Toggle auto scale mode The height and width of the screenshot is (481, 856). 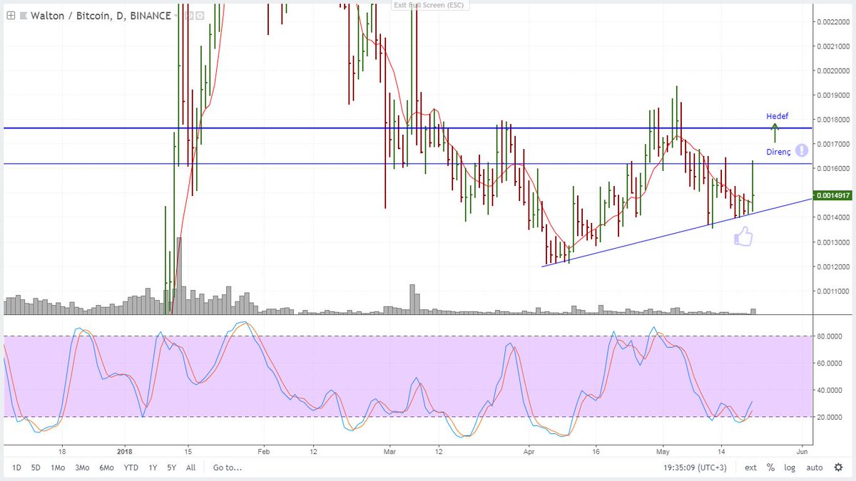tap(814, 468)
